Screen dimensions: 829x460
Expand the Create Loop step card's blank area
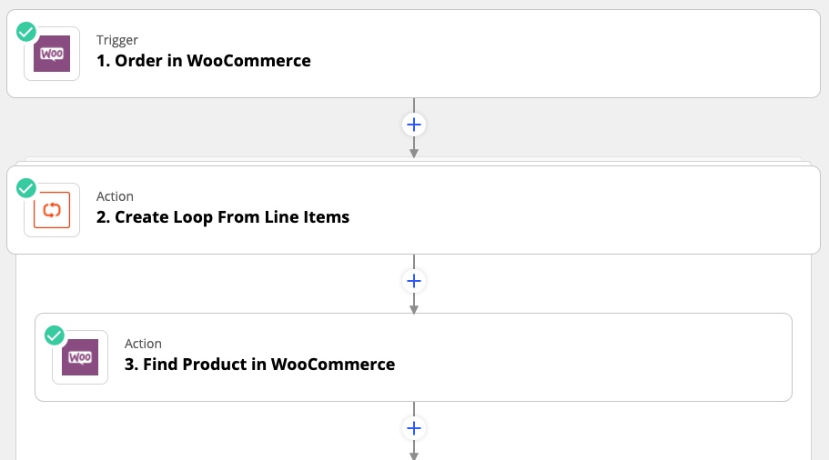pos(591,211)
